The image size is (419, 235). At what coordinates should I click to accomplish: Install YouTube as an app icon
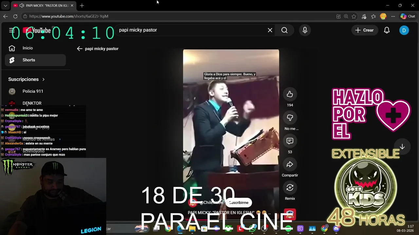point(338,16)
